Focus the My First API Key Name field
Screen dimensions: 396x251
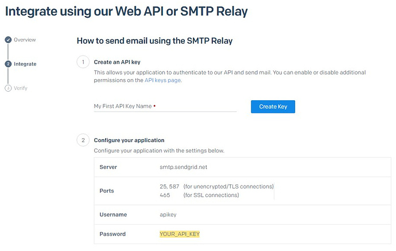coord(165,106)
